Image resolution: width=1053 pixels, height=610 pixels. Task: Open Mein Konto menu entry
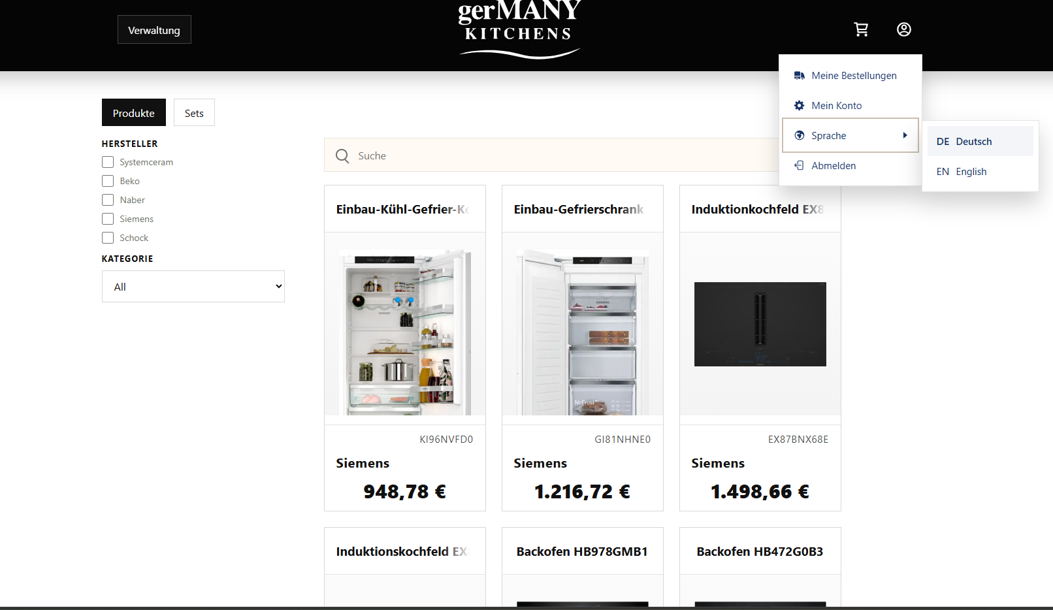click(x=850, y=106)
